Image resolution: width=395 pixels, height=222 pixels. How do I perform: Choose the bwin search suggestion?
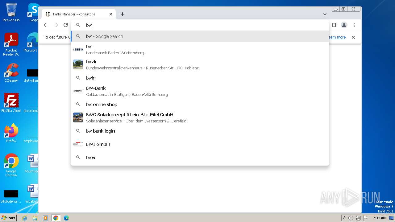click(x=200, y=78)
